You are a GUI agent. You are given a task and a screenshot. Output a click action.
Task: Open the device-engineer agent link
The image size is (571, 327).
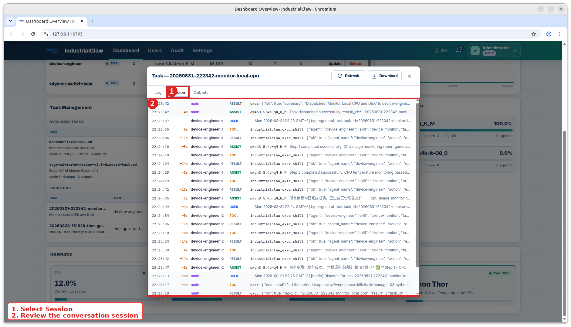pos(66,64)
